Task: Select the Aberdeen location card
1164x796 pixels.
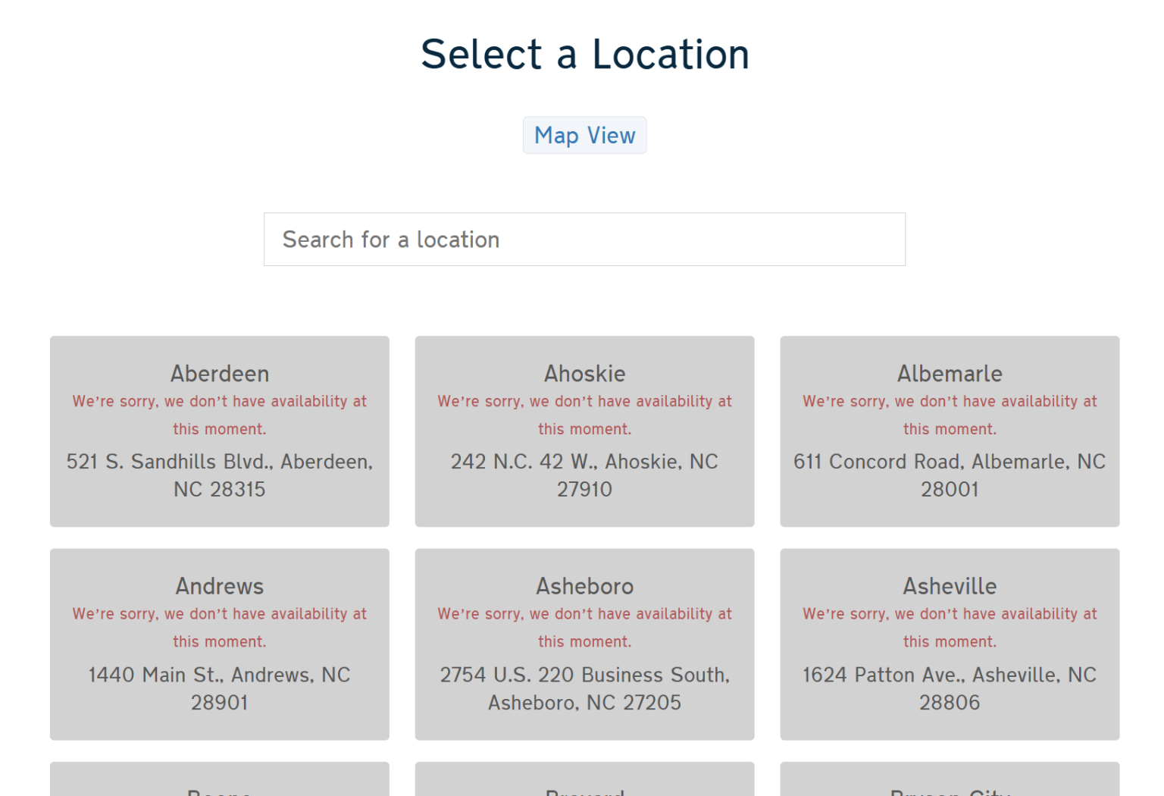Action: 219,431
